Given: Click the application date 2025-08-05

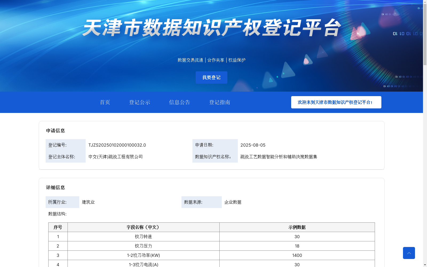Looking at the screenshot, I should [x=253, y=145].
